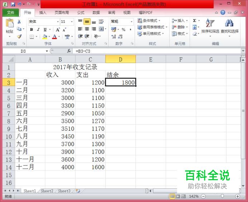Open the font name dropdown
248x202 pixels.
58,21
